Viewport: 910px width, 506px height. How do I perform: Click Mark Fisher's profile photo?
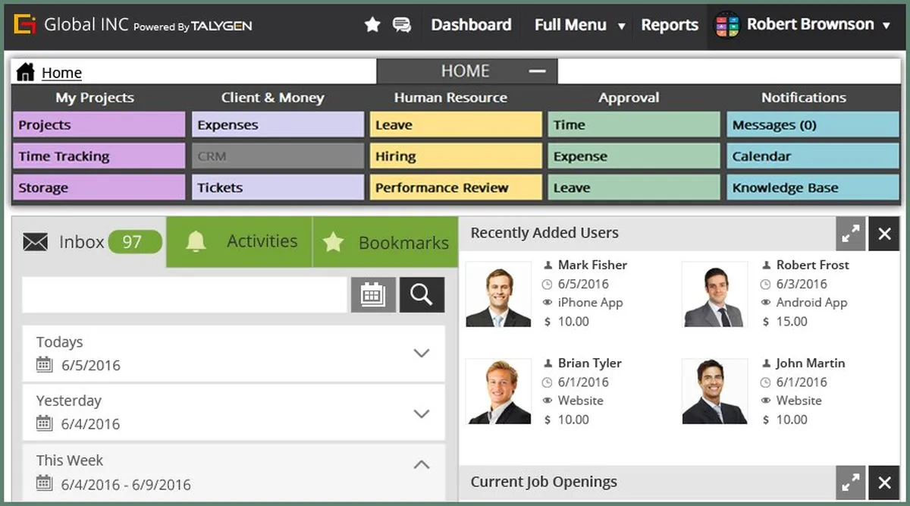pos(498,294)
